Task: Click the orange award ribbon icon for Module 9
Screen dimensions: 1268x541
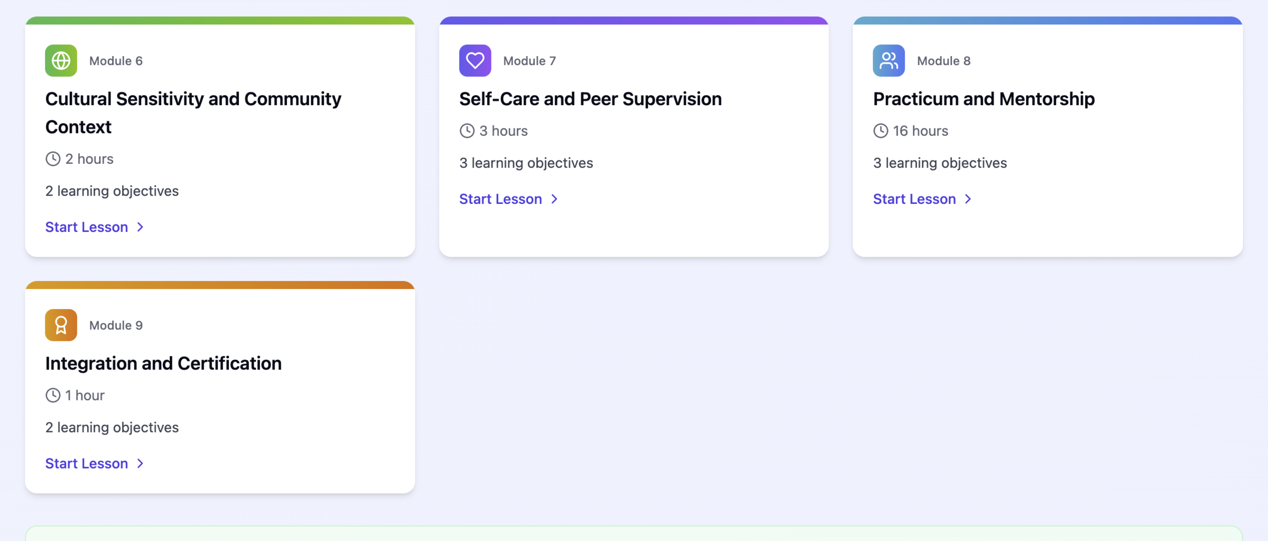Action: pyautogui.click(x=61, y=325)
